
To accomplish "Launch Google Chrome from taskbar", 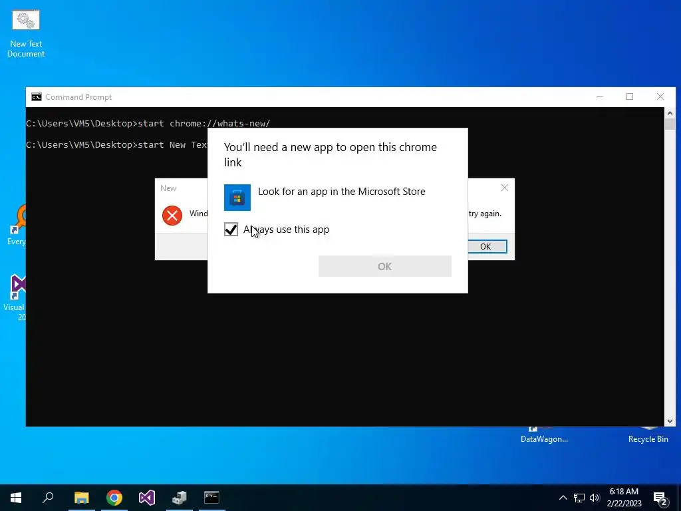I will click(114, 498).
